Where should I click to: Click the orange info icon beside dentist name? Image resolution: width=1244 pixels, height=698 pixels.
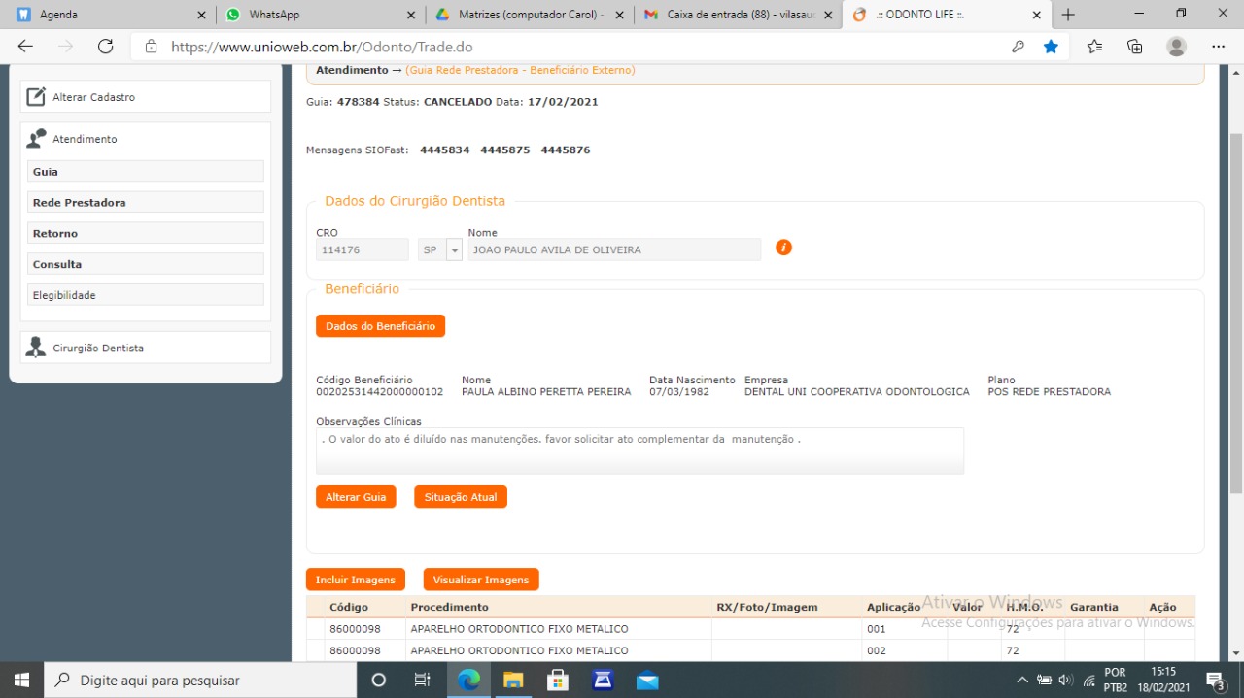783,248
